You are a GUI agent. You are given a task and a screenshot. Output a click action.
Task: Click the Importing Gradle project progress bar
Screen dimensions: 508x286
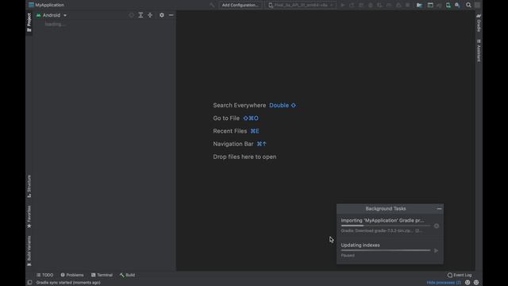coord(386,226)
